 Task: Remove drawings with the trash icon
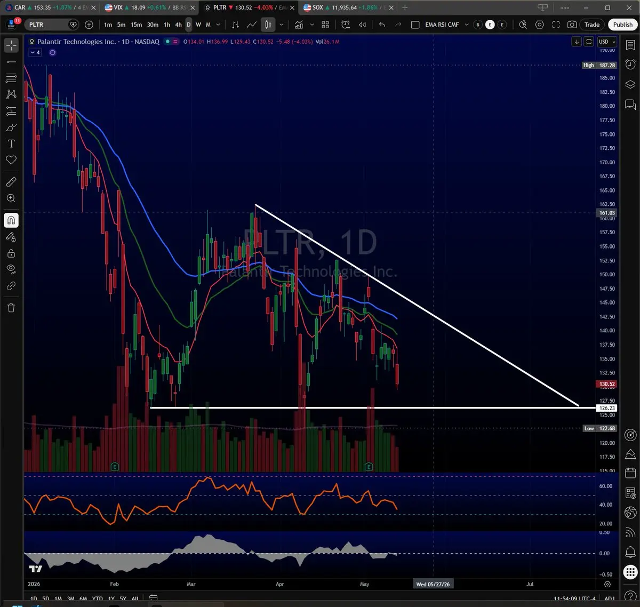pos(11,308)
